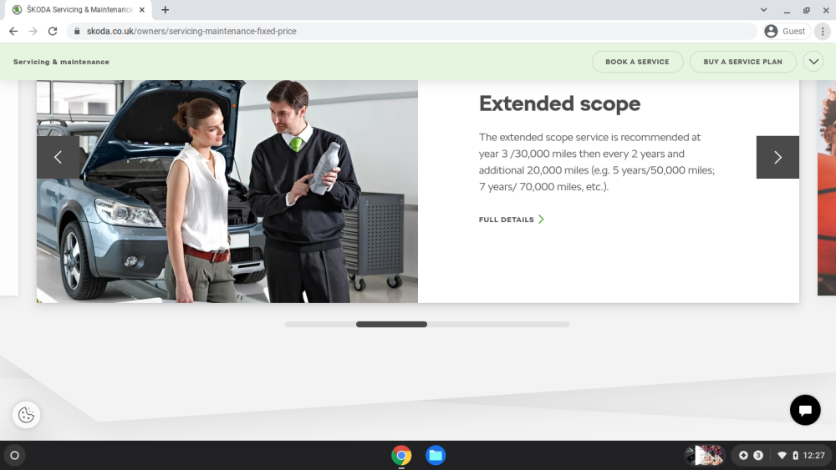Click the battery status icon
Screen dimensions: 836x470
795,456
